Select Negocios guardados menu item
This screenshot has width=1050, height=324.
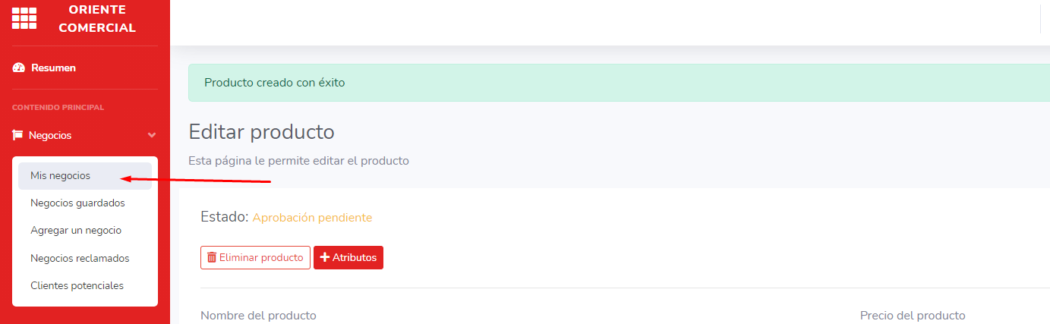tap(77, 203)
